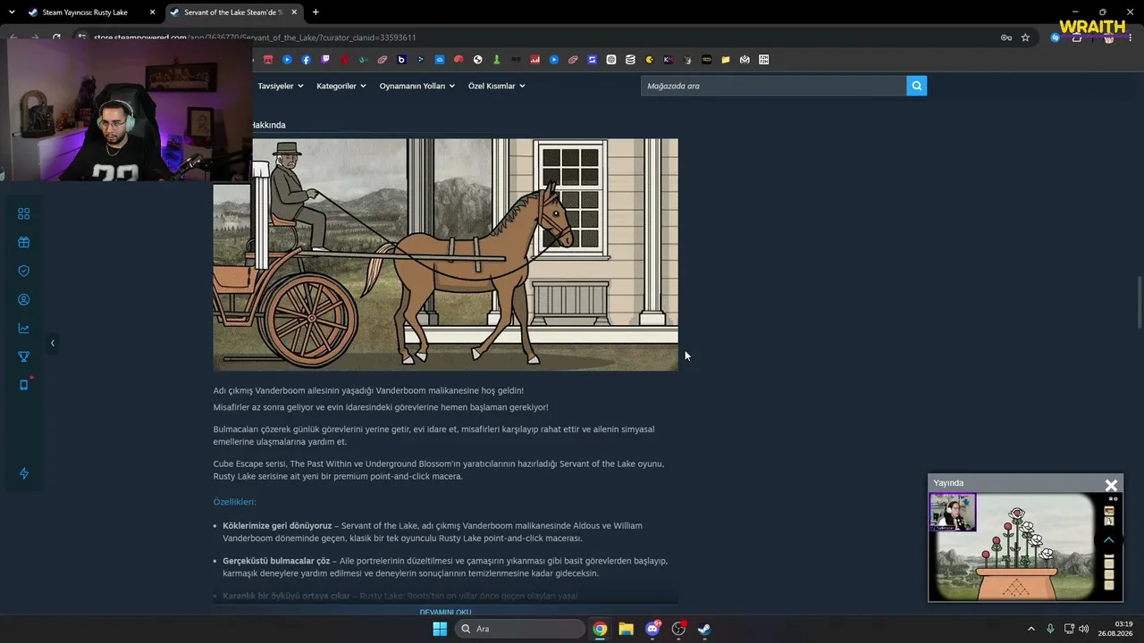Viewport: 1144px width, 643px height.
Task: Click the horse carriage game screenshot
Action: click(445, 255)
